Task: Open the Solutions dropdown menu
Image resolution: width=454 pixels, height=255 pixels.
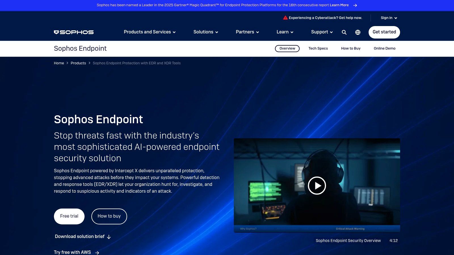Action: [205, 32]
